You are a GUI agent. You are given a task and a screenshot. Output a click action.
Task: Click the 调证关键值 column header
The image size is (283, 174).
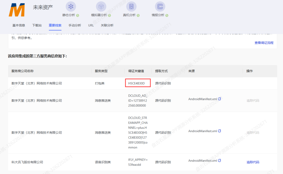(136, 71)
